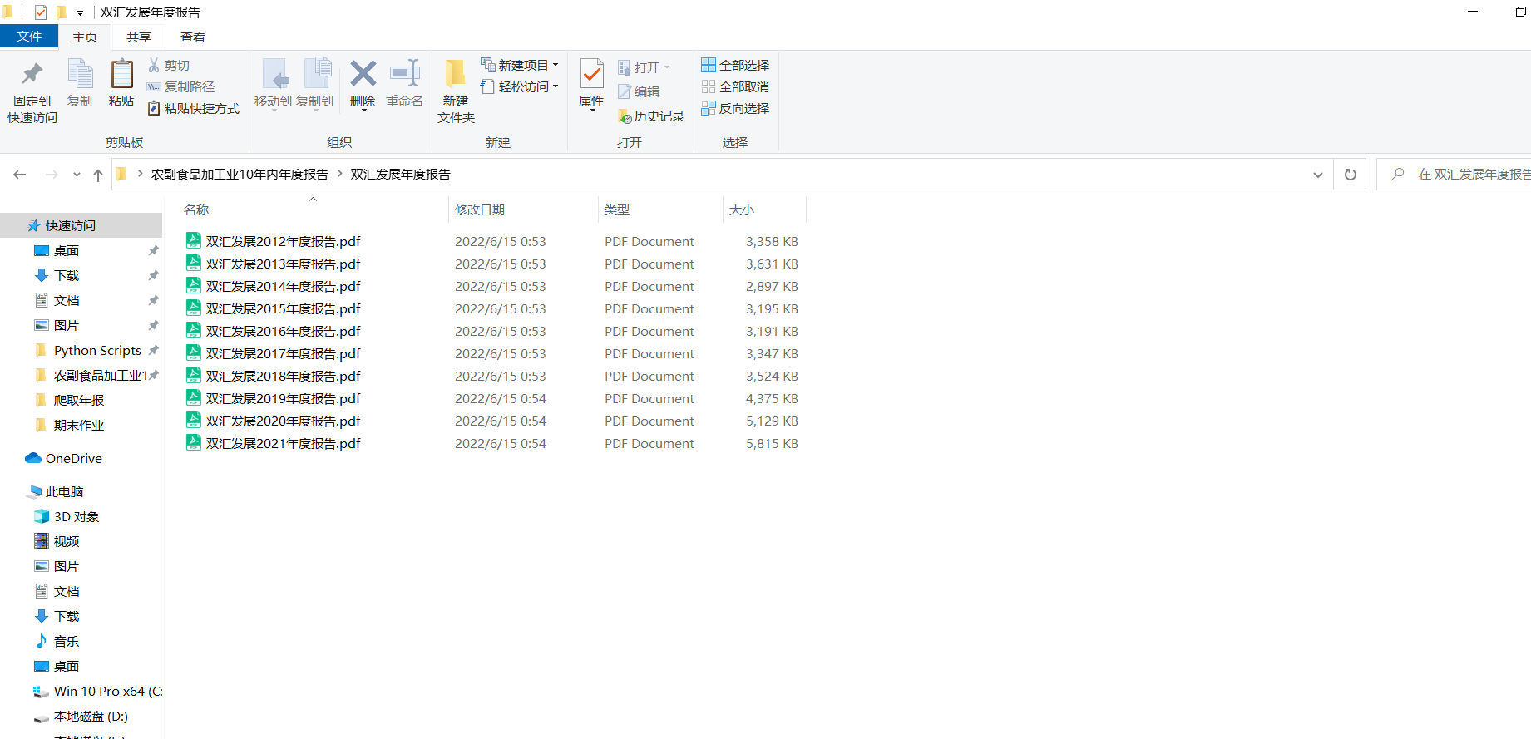The width and height of the screenshot is (1531, 739).
Task: Click breadcrumb 双汇发展年度报告
Action: (x=401, y=174)
